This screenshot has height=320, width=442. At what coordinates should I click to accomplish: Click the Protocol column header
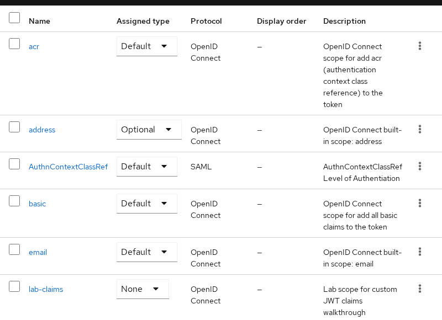pyautogui.click(x=206, y=21)
